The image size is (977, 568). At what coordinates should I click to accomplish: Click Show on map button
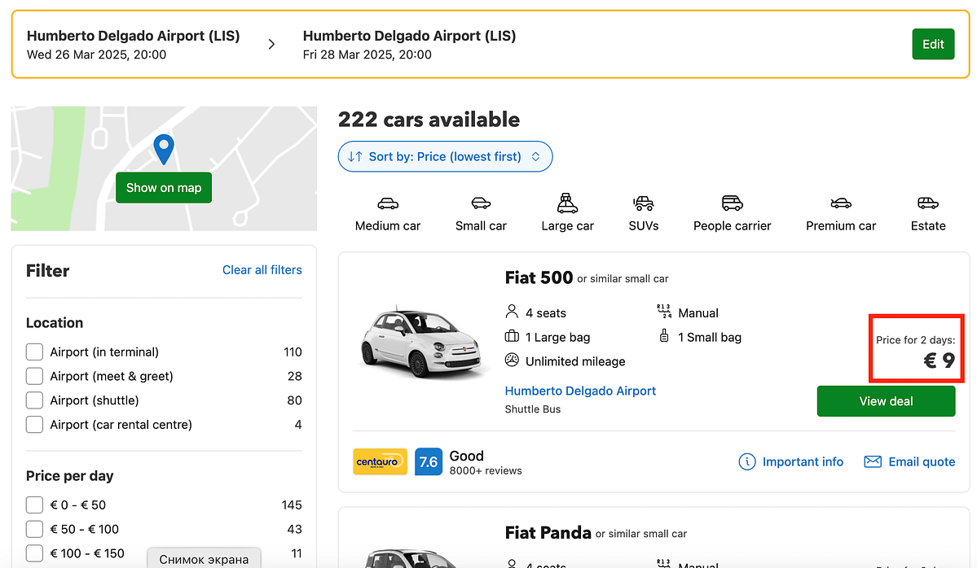point(164,188)
